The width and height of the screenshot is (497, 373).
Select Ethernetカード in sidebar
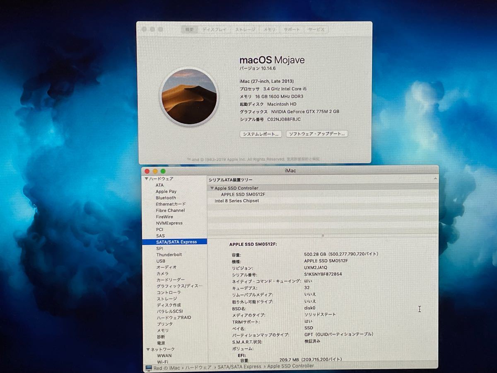pyautogui.click(x=171, y=204)
